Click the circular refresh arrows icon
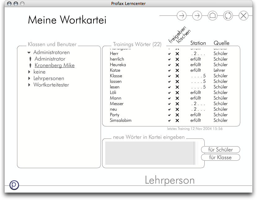257x200 pixels. pyautogui.click(x=228, y=16)
